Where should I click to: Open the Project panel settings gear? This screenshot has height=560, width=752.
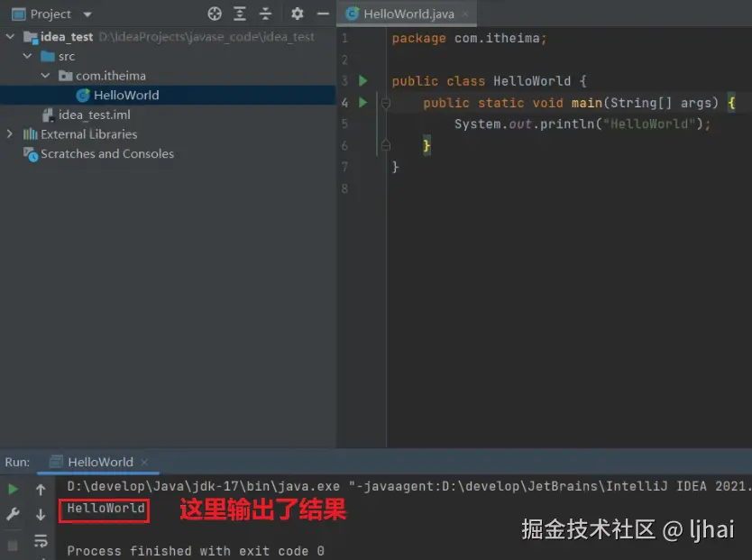297,14
